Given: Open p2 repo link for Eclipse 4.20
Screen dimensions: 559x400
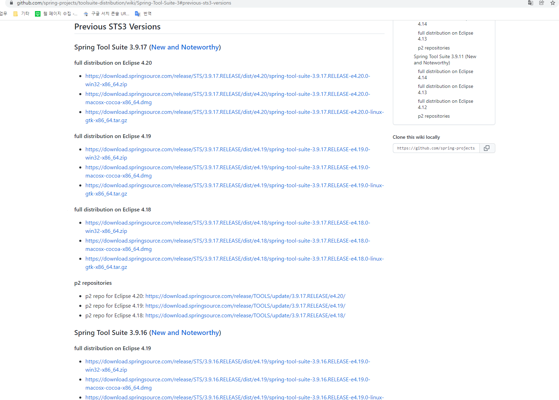Looking at the screenshot, I should pos(245,296).
